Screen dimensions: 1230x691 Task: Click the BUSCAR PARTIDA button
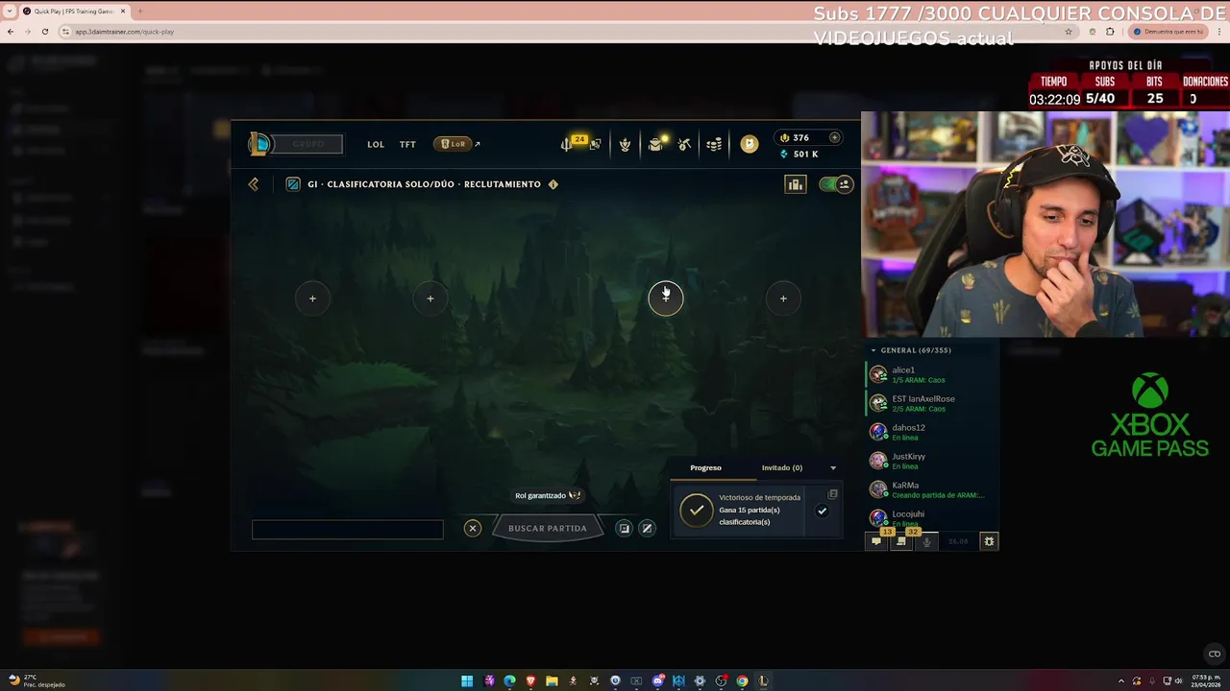pyautogui.click(x=548, y=528)
